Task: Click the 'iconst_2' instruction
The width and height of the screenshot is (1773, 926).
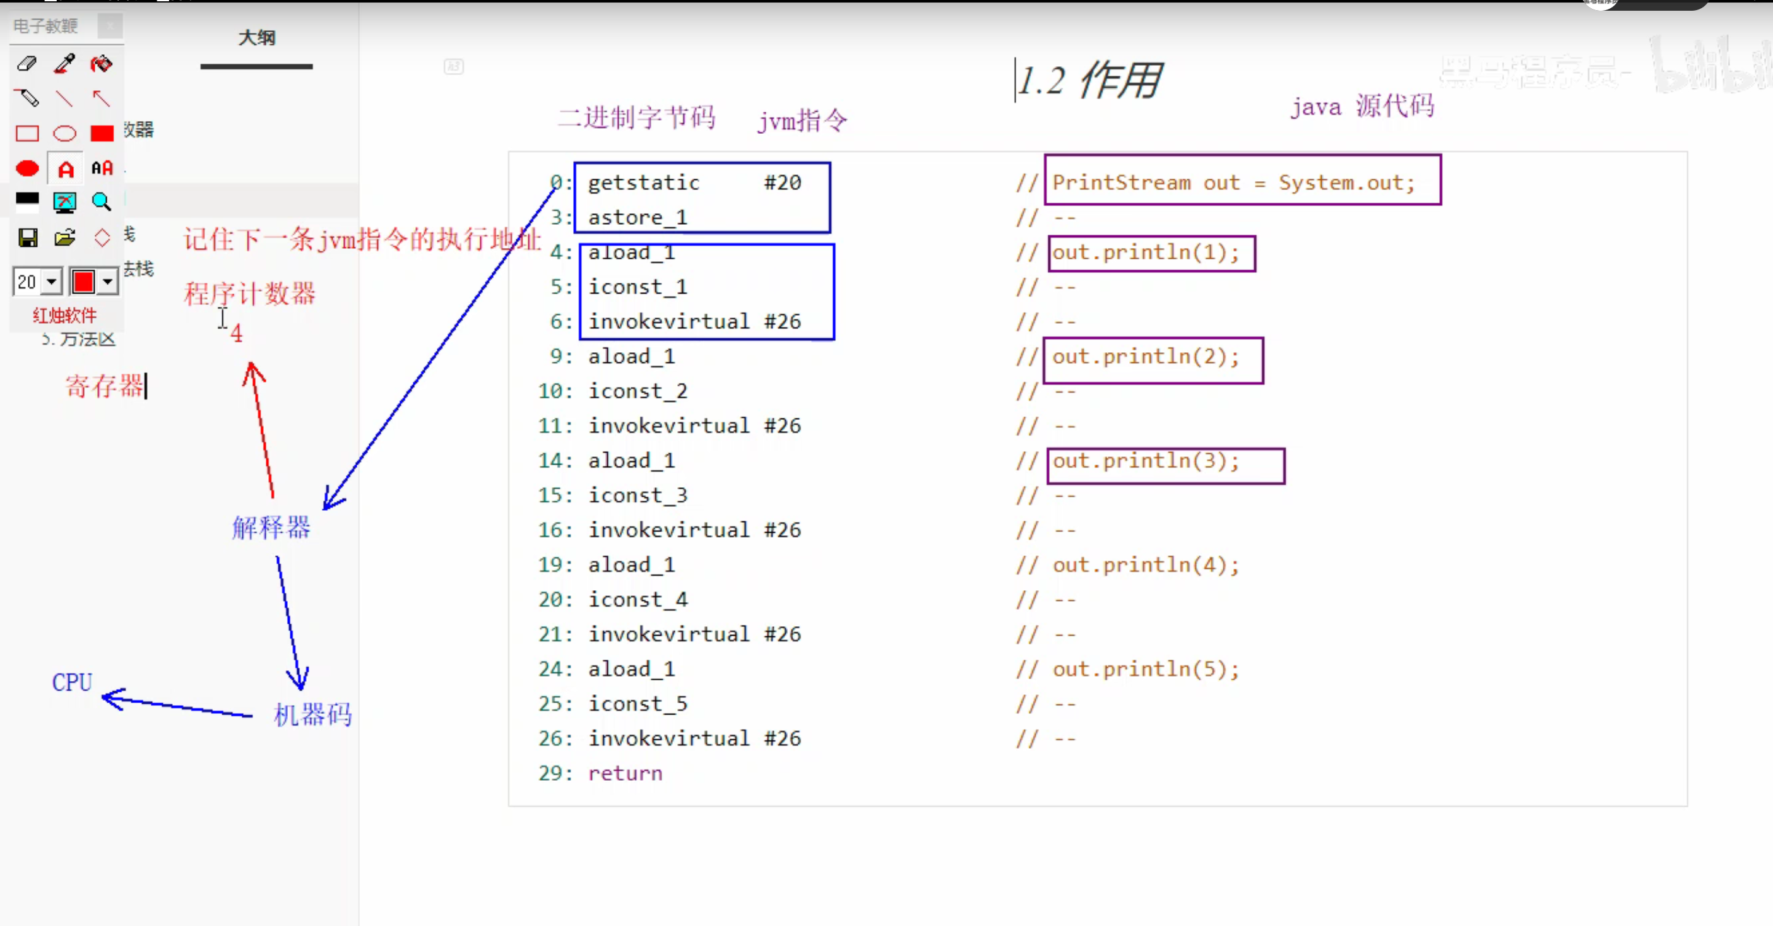Action: 637,391
